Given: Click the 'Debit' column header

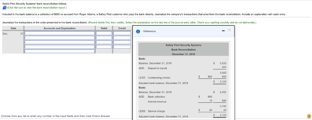Looking at the screenshot, I should coord(104,28).
